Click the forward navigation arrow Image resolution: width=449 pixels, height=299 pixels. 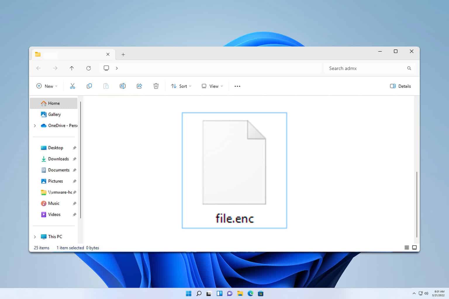tap(55, 68)
